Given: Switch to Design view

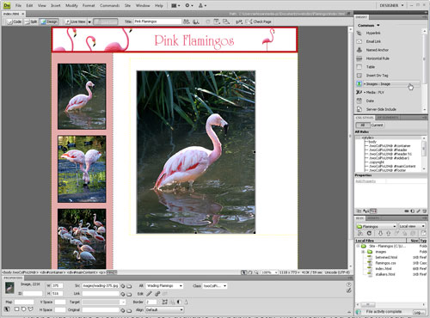Looking at the screenshot, I should click(49, 21).
